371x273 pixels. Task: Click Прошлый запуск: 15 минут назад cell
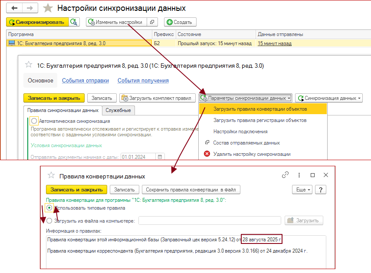[215, 43]
